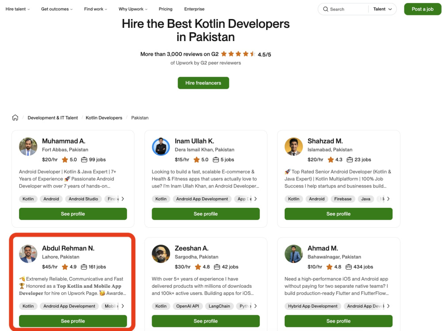
Task: Open the Shahzad M. name link
Action: coord(325,141)
